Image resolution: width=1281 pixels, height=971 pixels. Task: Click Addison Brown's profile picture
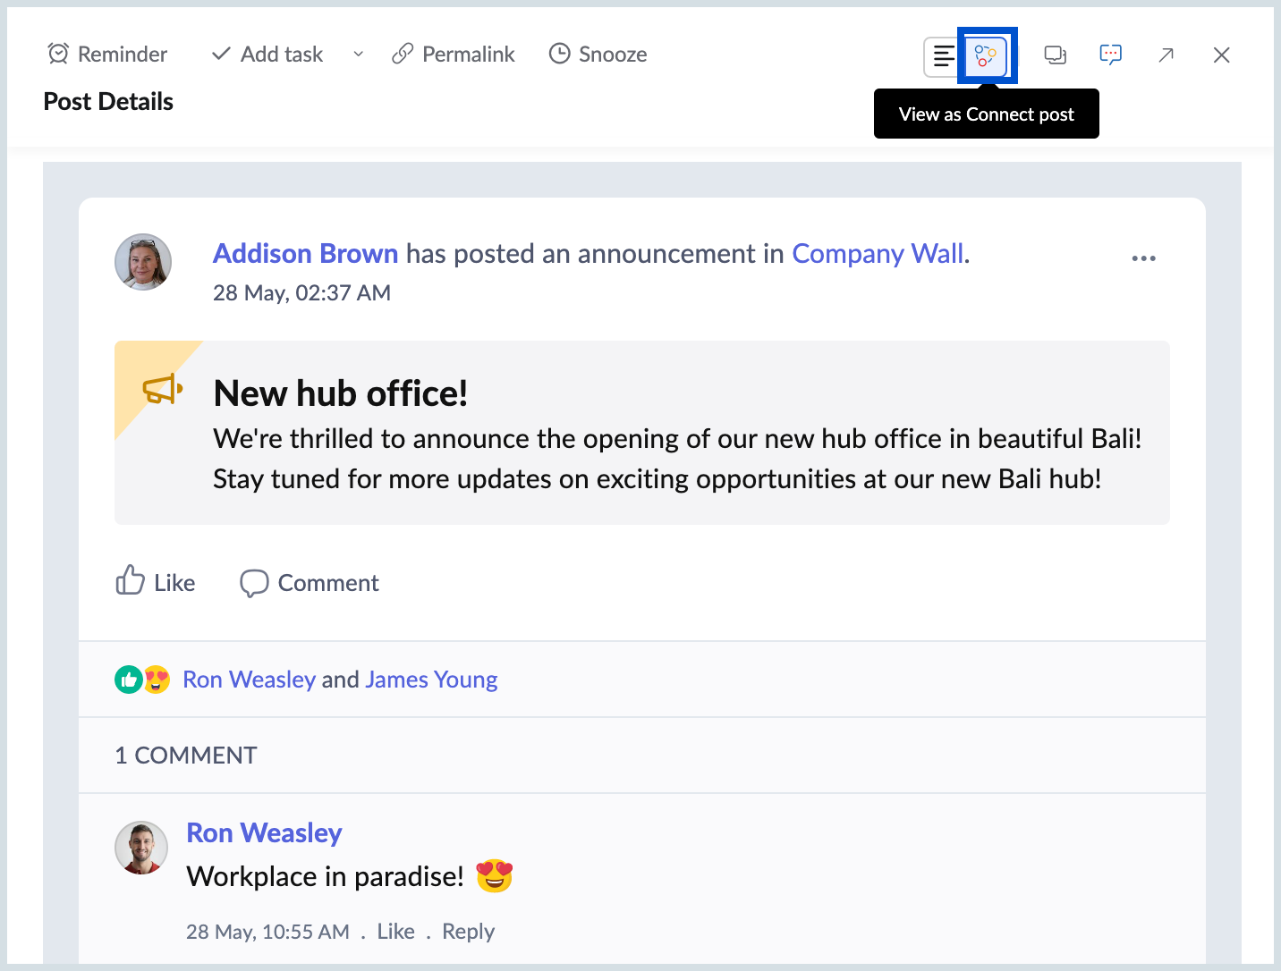(143, 262)
